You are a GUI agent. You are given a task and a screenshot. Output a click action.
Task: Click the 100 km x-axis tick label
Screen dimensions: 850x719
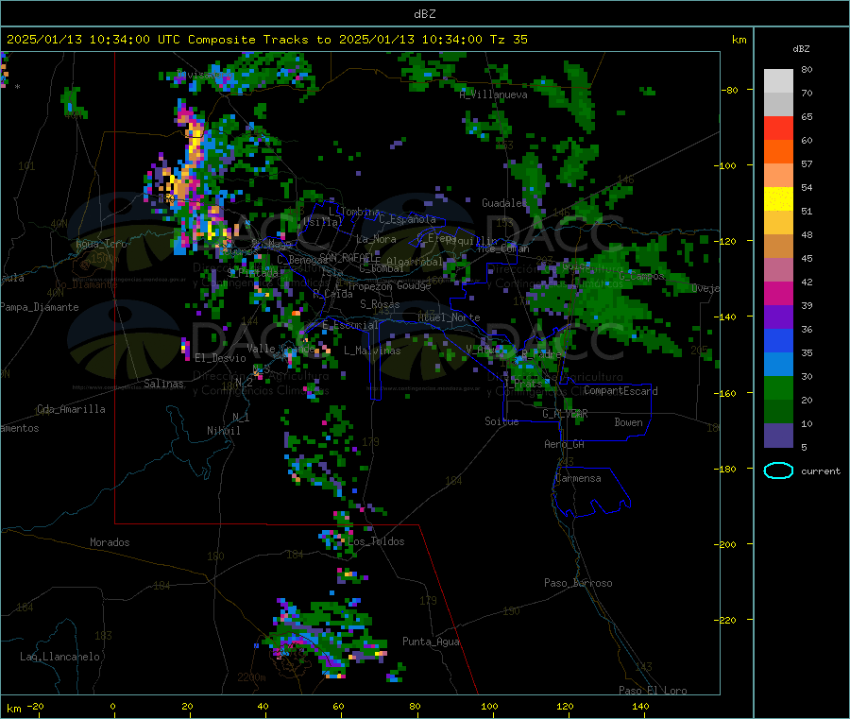[x=489, y=707]
